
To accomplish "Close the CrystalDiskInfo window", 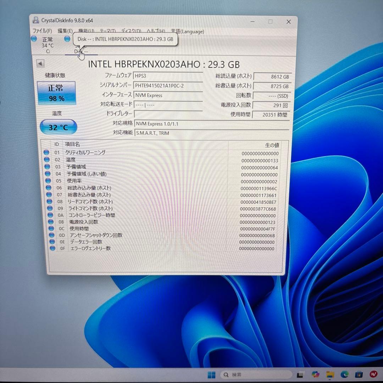I will coord(288,22).
